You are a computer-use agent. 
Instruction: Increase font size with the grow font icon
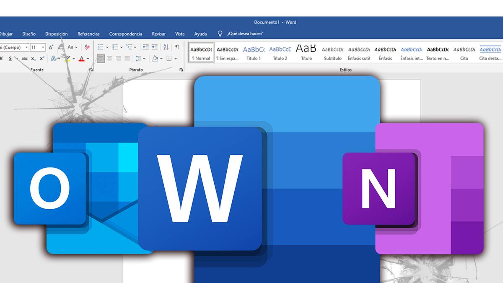click(51, 47)
